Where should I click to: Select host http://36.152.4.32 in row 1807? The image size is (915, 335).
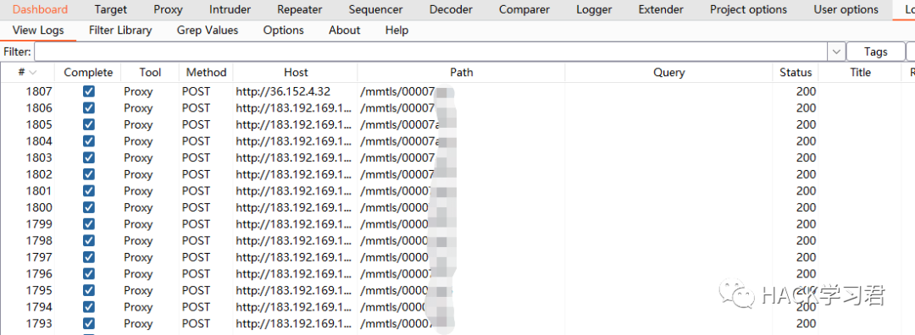click(283, 91)
